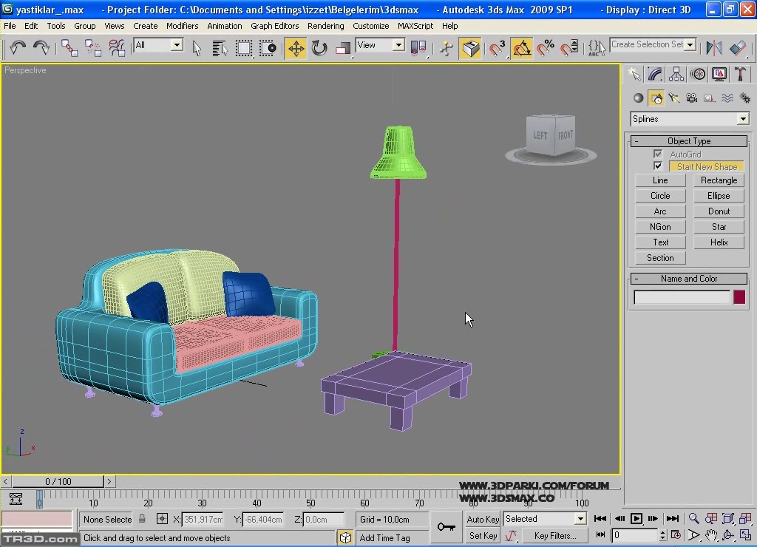Viewport: 757px width, 547px height.
Task: Uncheck the Start New Shape checkbox
Action: (658, 166)
